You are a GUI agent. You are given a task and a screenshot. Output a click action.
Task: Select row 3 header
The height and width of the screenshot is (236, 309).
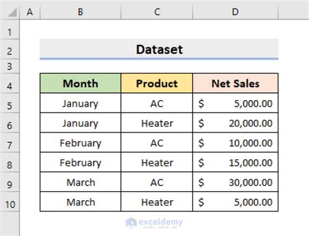10,66
